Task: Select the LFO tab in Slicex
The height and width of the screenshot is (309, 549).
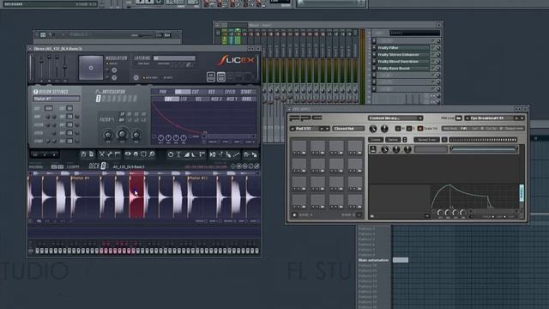Action: [x=184, y=100]
